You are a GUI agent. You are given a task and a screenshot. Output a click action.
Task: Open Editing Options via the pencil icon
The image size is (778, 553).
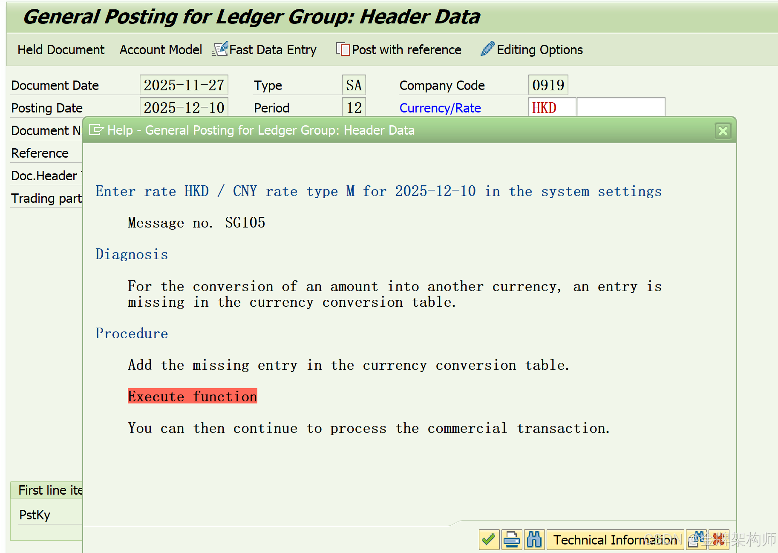pos(487,49)
